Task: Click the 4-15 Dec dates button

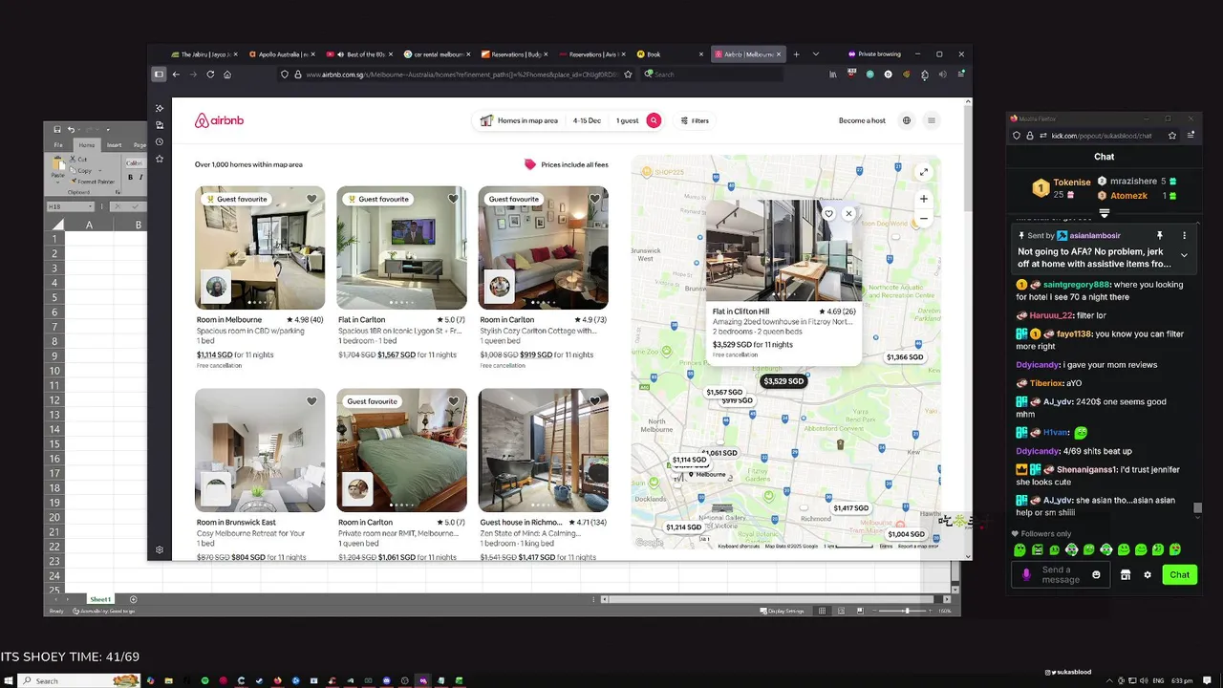Action: [587, 120]
